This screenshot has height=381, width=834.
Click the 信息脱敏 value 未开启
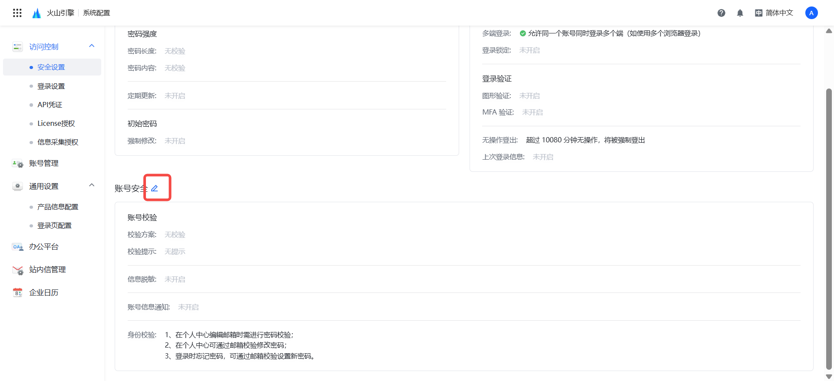coord(175,279)
